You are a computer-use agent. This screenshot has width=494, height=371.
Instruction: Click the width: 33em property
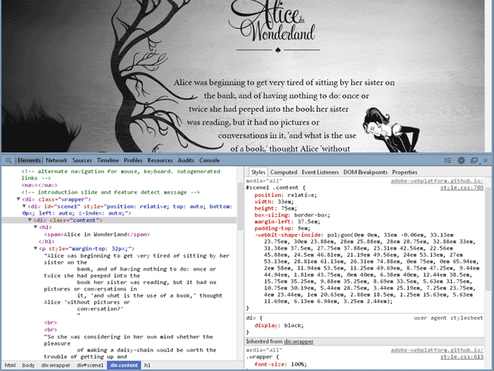274,202
